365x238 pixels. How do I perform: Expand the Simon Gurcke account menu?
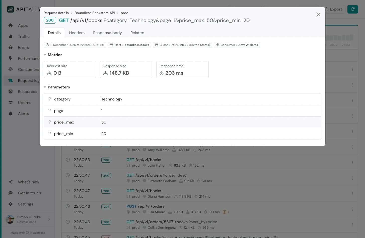click(x=49, y=219)
